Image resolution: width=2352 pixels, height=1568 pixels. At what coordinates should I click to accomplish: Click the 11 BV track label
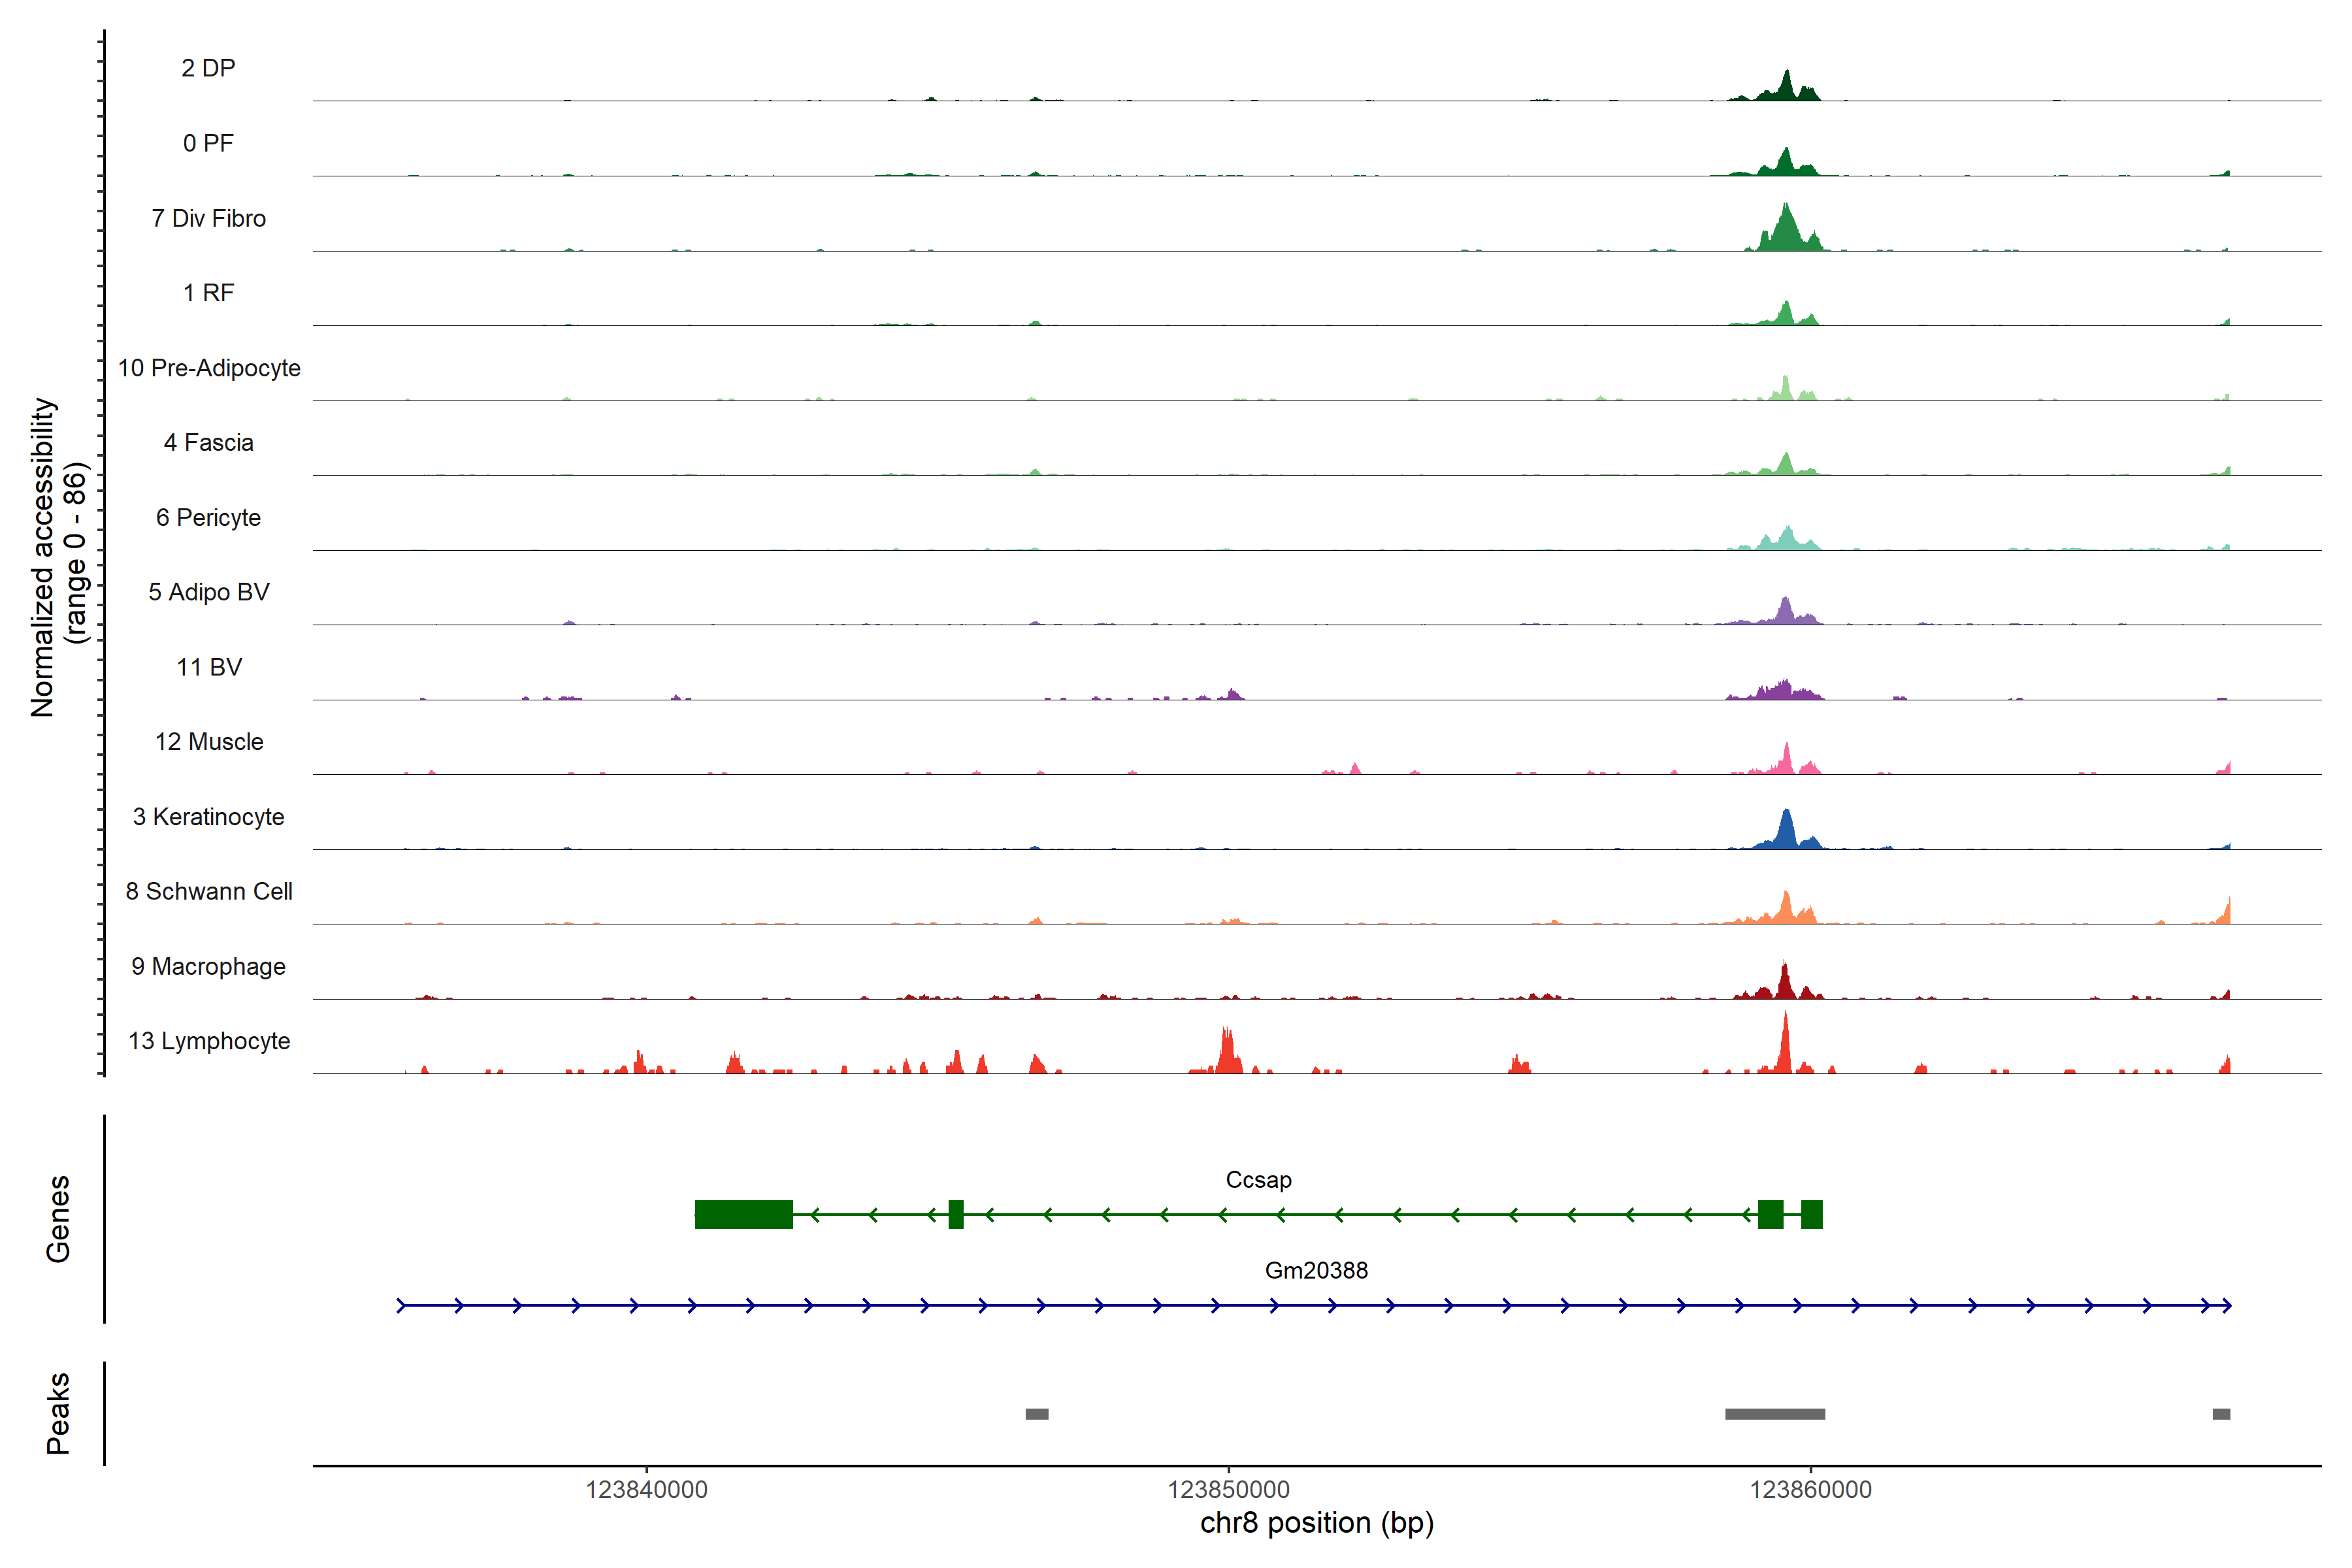click(x=209, y=667)
